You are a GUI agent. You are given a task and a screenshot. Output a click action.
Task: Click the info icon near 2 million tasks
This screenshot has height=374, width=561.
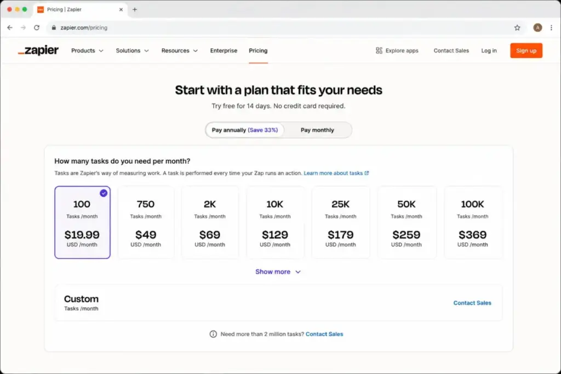click(x=213, y=334)
